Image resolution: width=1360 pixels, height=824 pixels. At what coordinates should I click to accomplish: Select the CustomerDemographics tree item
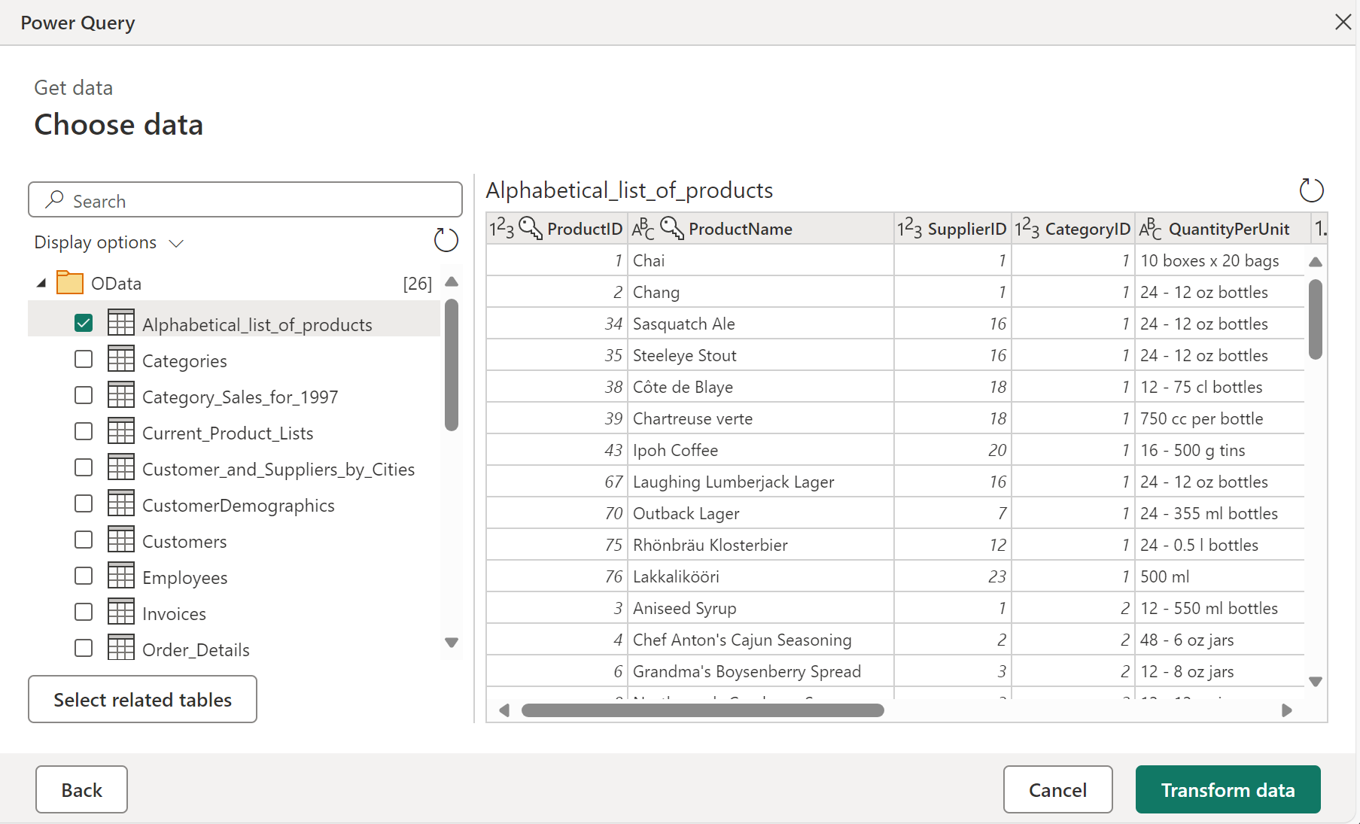238,505
